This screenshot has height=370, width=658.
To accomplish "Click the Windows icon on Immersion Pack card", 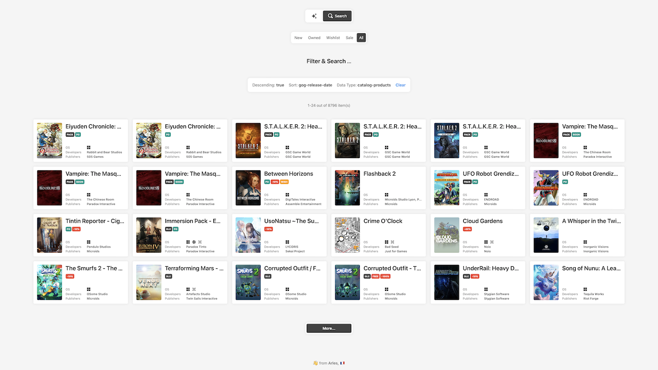I will coord(188,243).
